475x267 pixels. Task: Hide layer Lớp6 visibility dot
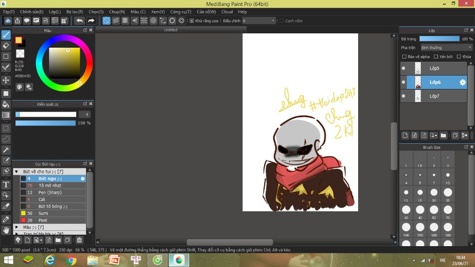404,83
